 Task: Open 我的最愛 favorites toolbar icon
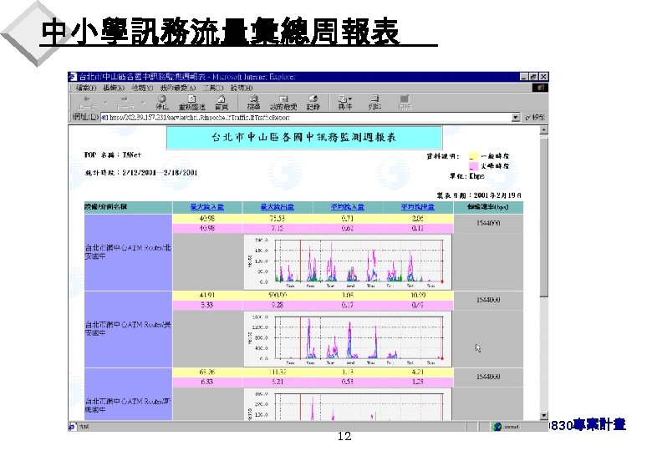pos(283,103)
